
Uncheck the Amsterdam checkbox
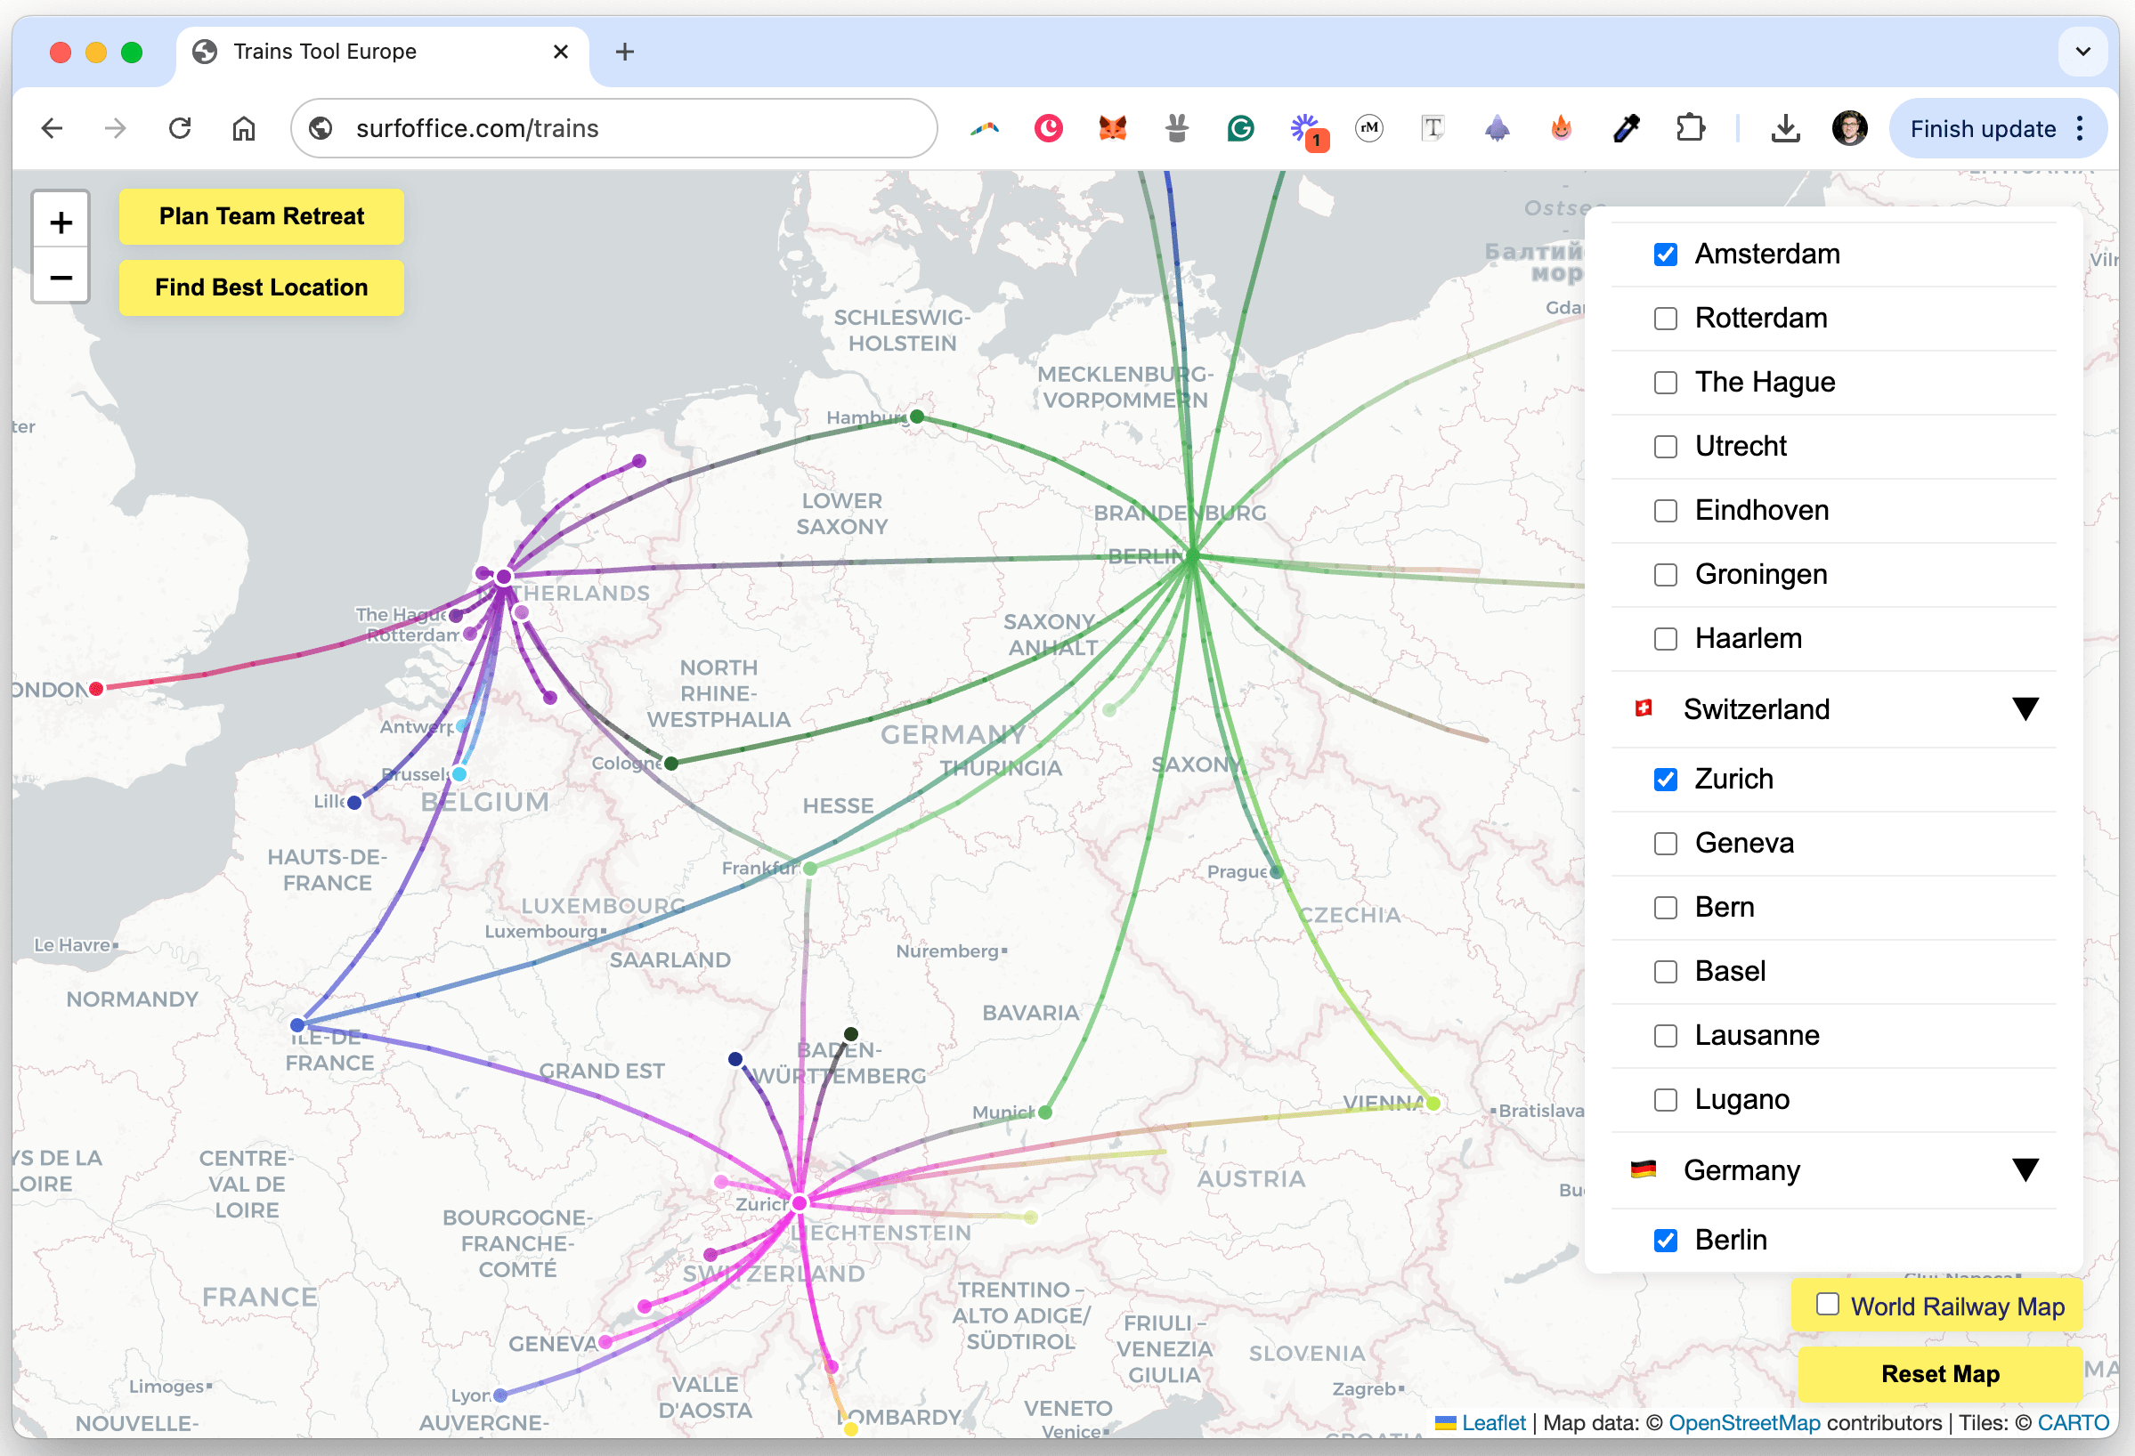1666,255
